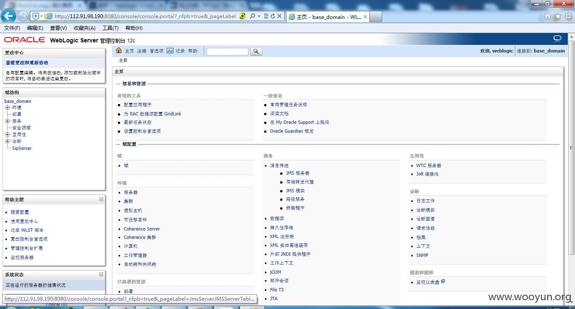Open the Jolt 连接池 link
This screenshot has width=575, height=309.
pyautogui.click(x=427, y=174)
